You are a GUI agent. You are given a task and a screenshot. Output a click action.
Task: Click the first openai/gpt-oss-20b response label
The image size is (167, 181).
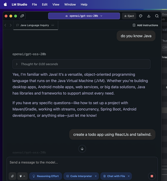tap(29, 54)
